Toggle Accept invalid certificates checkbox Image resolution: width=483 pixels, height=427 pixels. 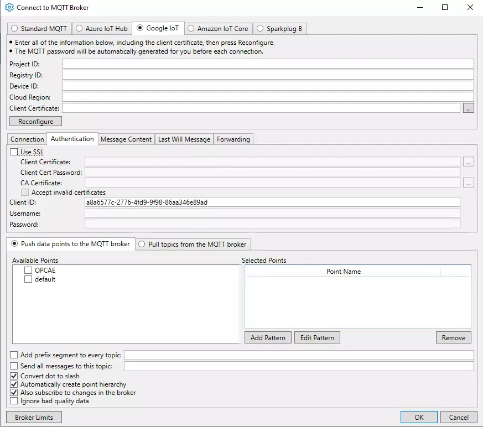coord(25,192)
